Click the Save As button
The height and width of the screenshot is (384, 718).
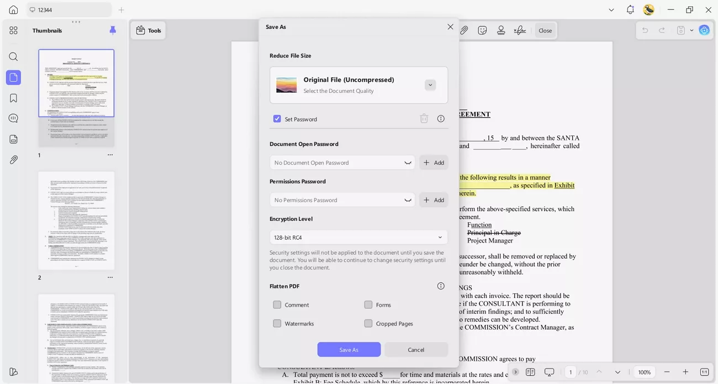tap(349, 349)
